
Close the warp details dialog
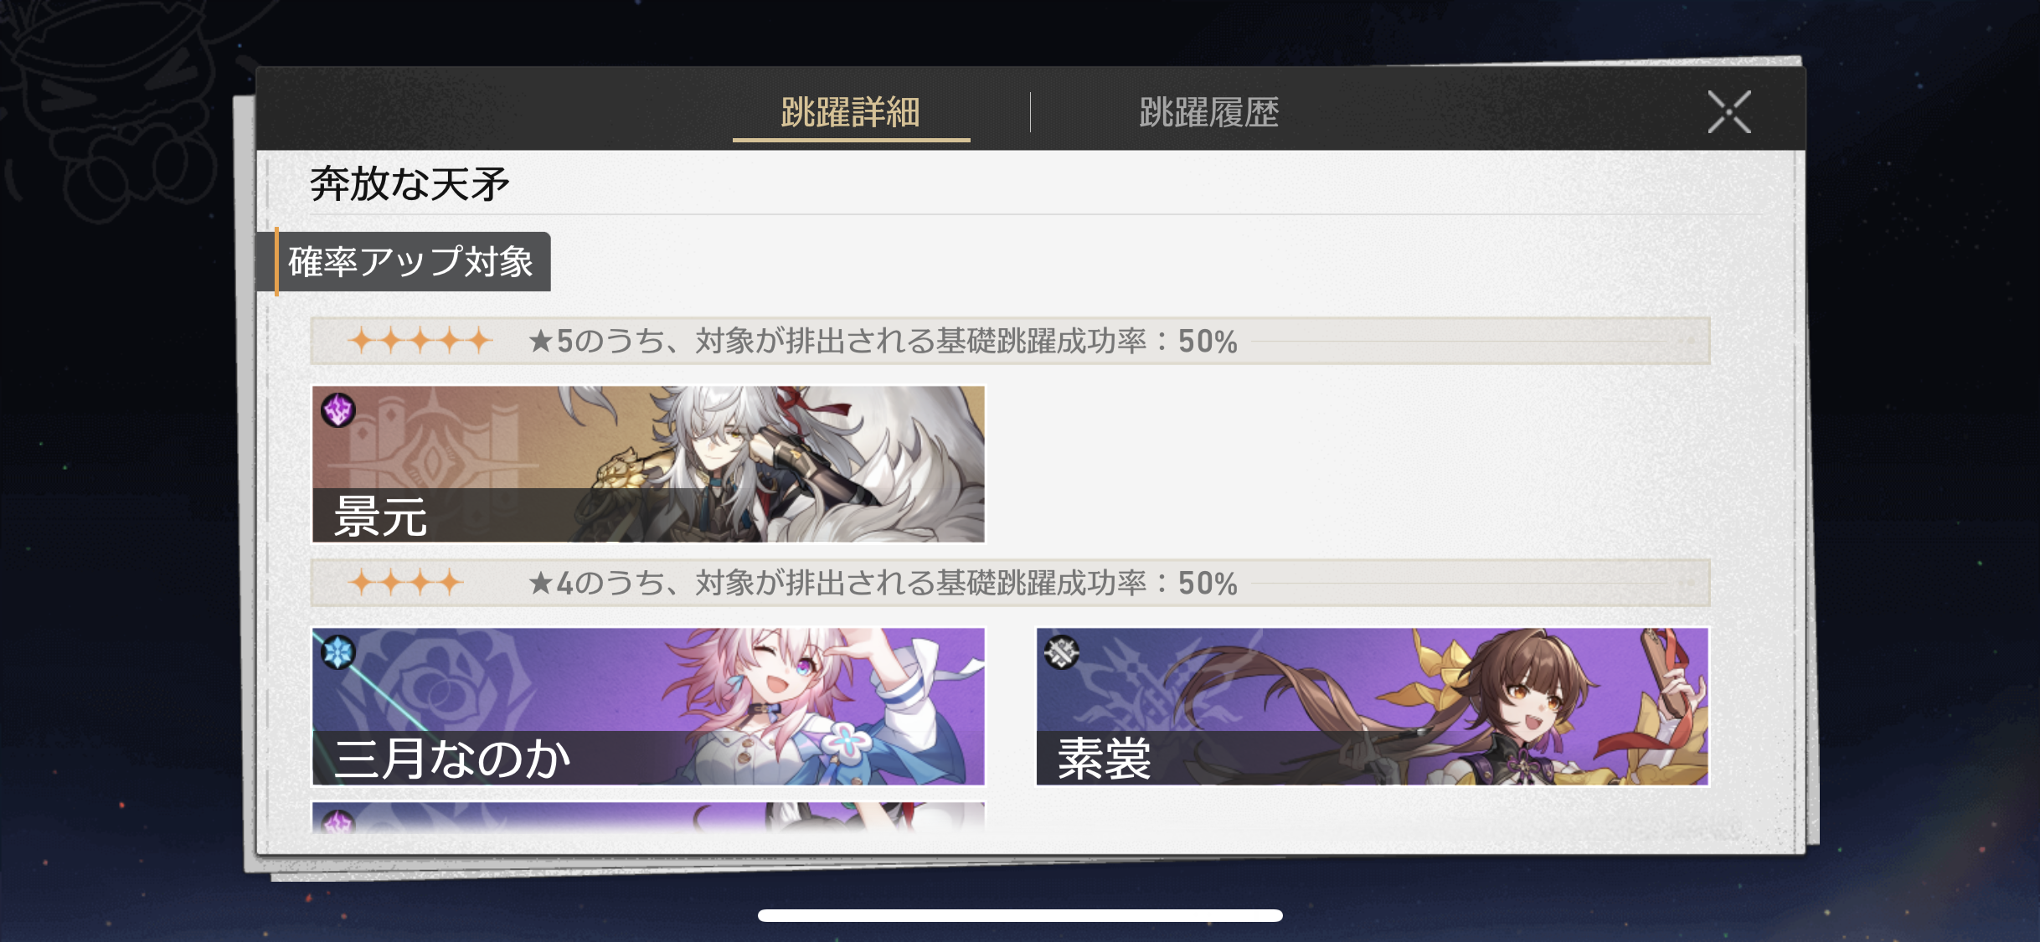[1729, 112]
